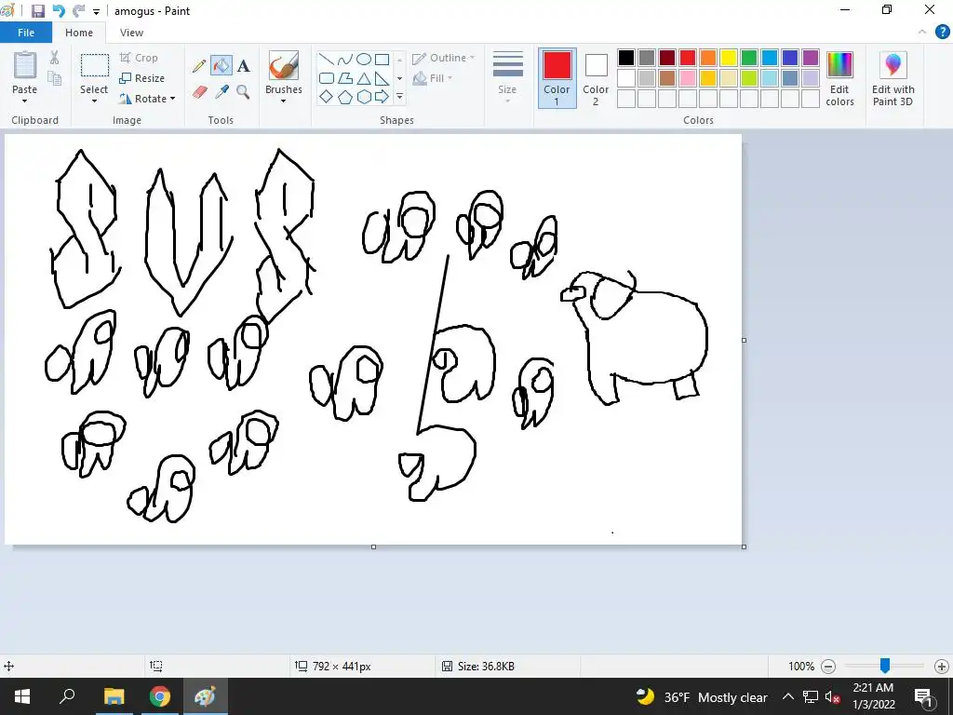Select the Eraser tool
This screenshot has width=953, height=715.
(x=200, y=92)
